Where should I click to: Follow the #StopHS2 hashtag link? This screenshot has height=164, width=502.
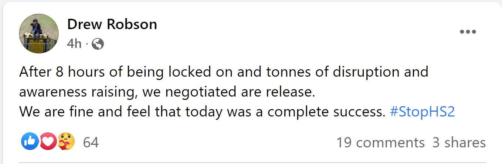422,111
